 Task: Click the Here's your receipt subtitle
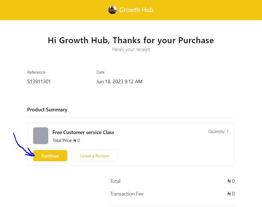[131, 49]
